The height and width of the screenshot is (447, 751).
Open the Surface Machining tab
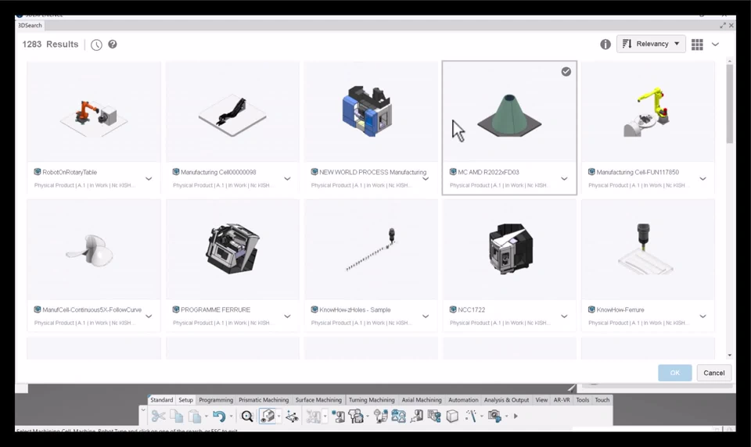click(318, 400)
